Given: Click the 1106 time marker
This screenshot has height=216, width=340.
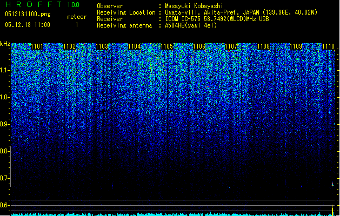Looking at the screenshot, I should pos(199,46).
